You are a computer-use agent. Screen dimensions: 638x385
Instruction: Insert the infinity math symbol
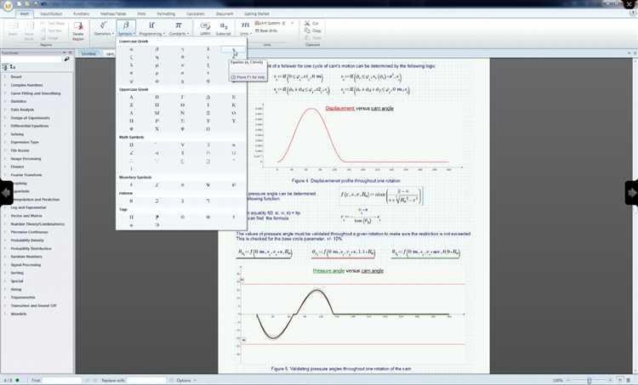point(234,144)
